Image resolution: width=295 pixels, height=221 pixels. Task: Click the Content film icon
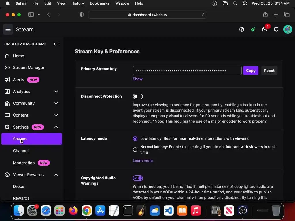tap(7, 115)
